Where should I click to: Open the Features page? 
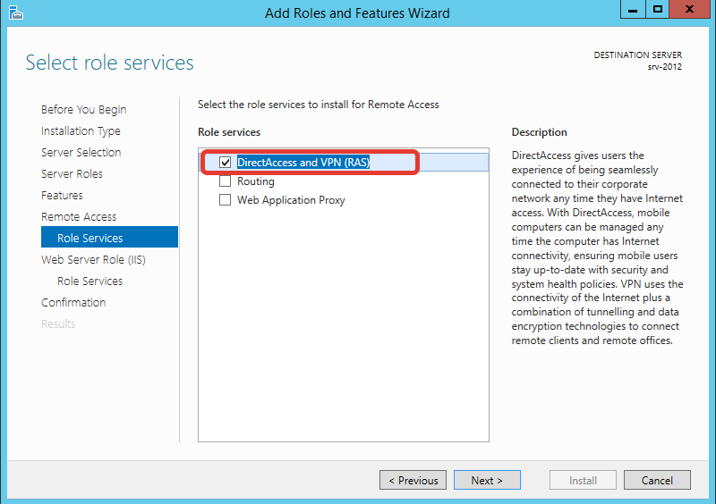pyautogui.click(x=62, y=195)
